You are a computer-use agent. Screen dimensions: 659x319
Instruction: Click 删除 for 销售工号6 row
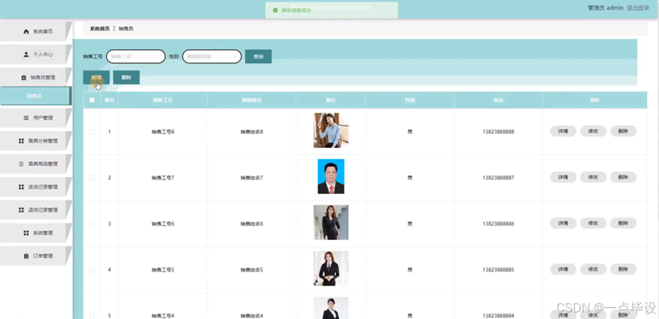623,223
